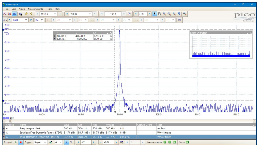Select rising edge trigger icon
The height and width of the screenshot is (147, 258).
tap(67, 142)
